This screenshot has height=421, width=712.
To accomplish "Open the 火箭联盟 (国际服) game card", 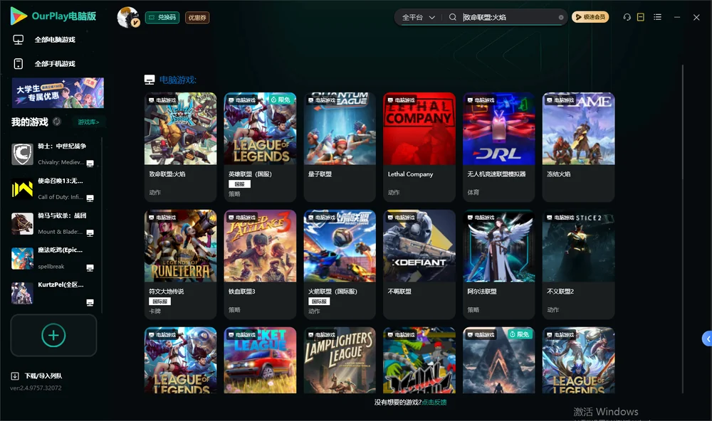I will 340,265.
